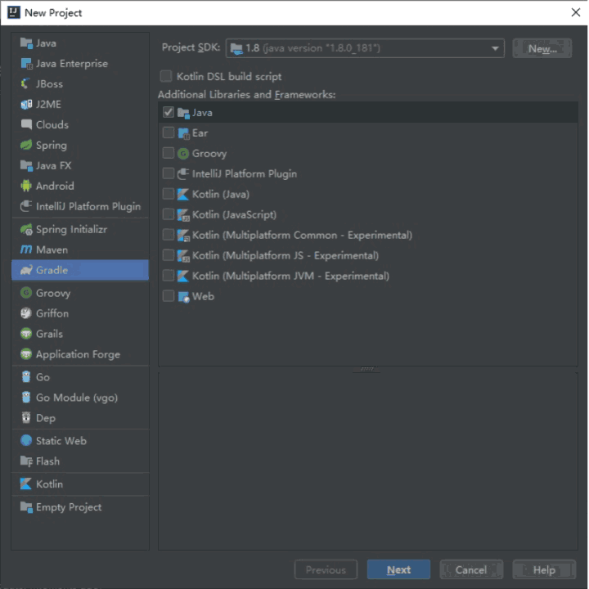Enable the Groovy framework checkbox
589x589 pixels.
(x=169, y=153)
